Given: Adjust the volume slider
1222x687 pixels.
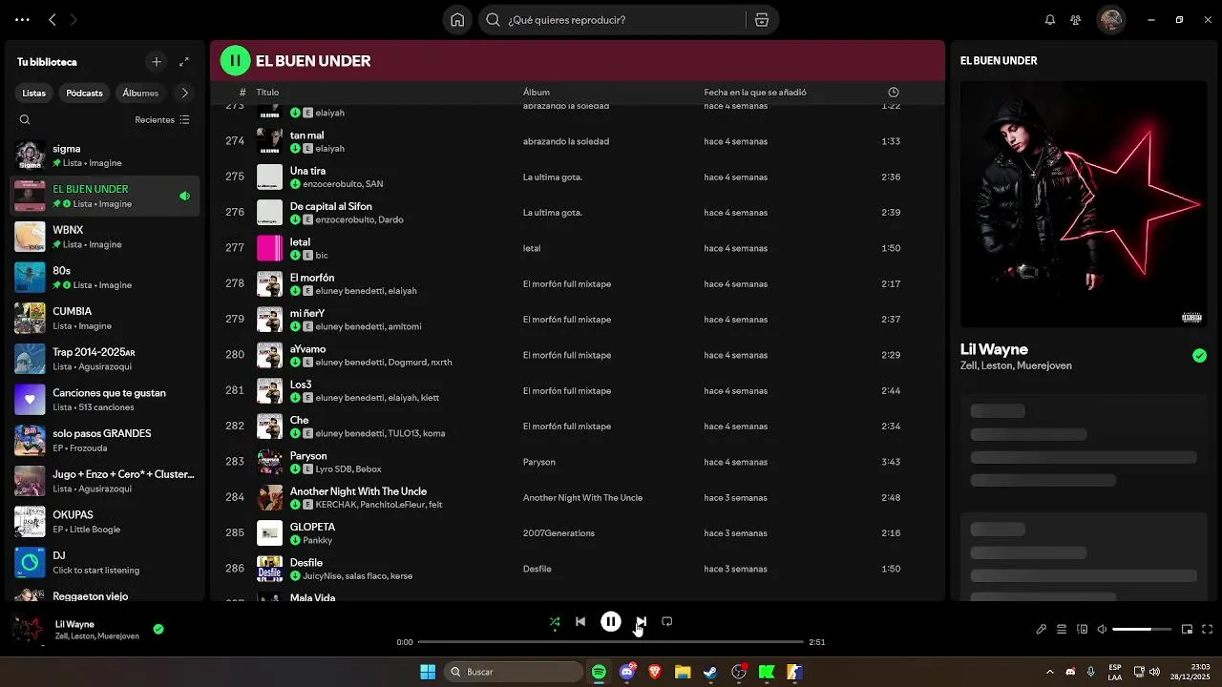Looking at the screenshot, I should click(x=1143, y=630).
